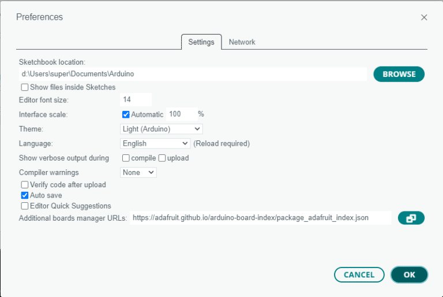Open the Theme dropdown showing Light (Arduino)
The height and width of the screenshot is (297, 443).
click(162, 129)
